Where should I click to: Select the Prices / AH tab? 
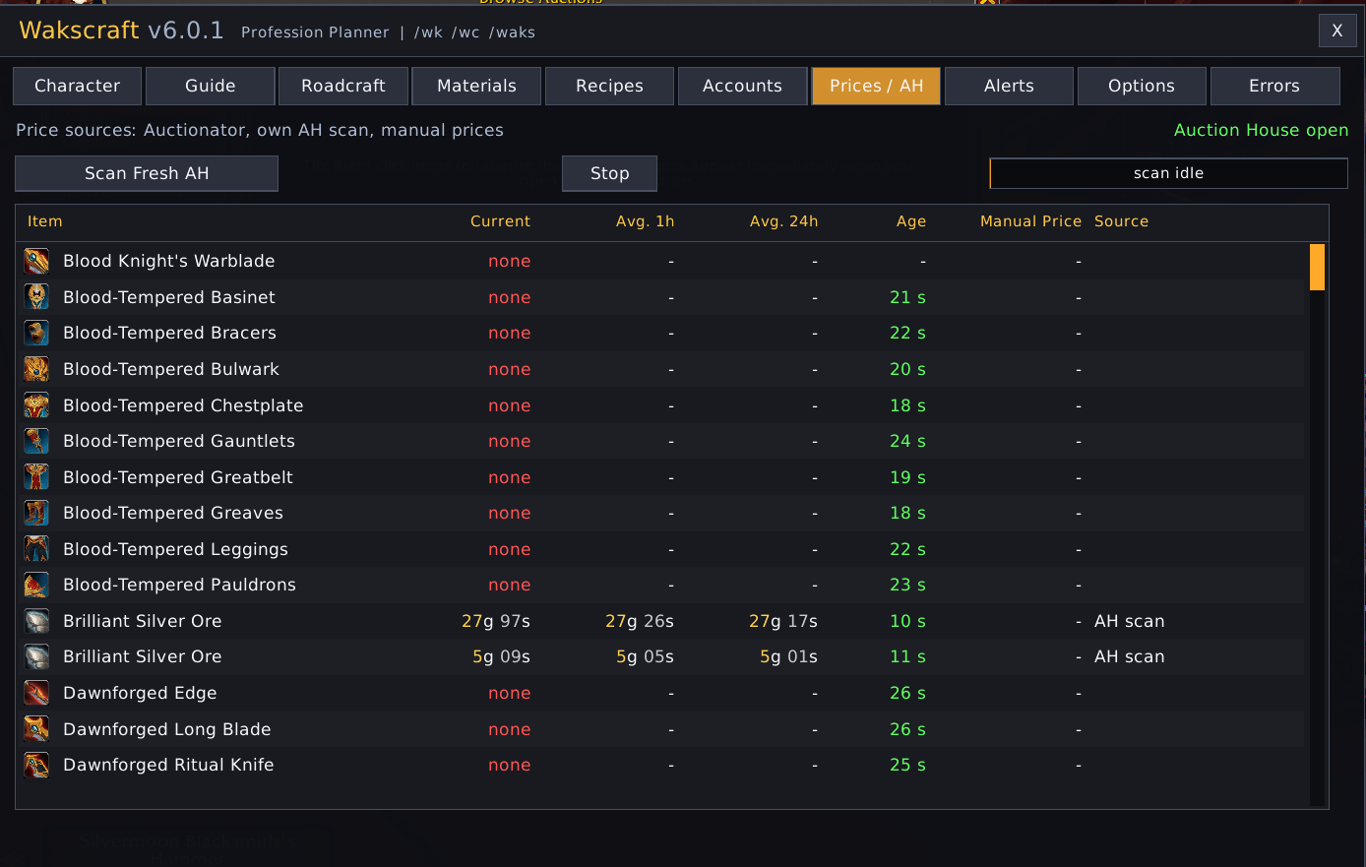[x=876, y=86]
